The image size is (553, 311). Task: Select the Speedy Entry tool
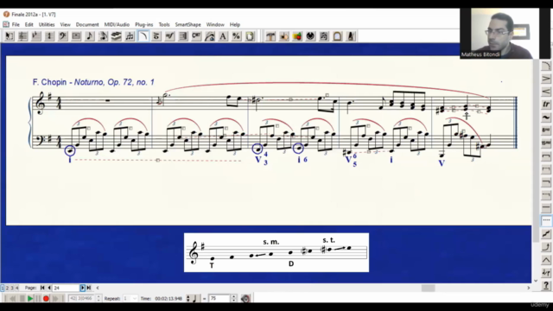click(x=103, y=36)
